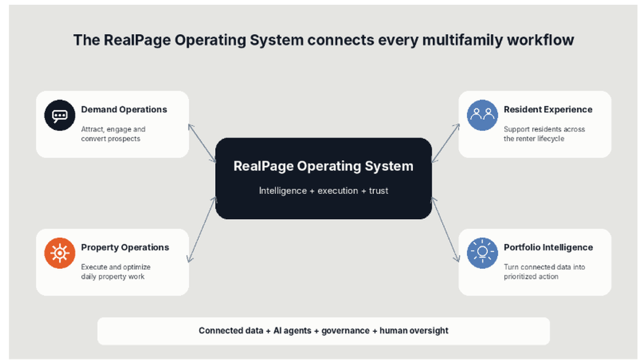Click the Resident Experience people icon

pyautogui.click(x=482, y=115)
